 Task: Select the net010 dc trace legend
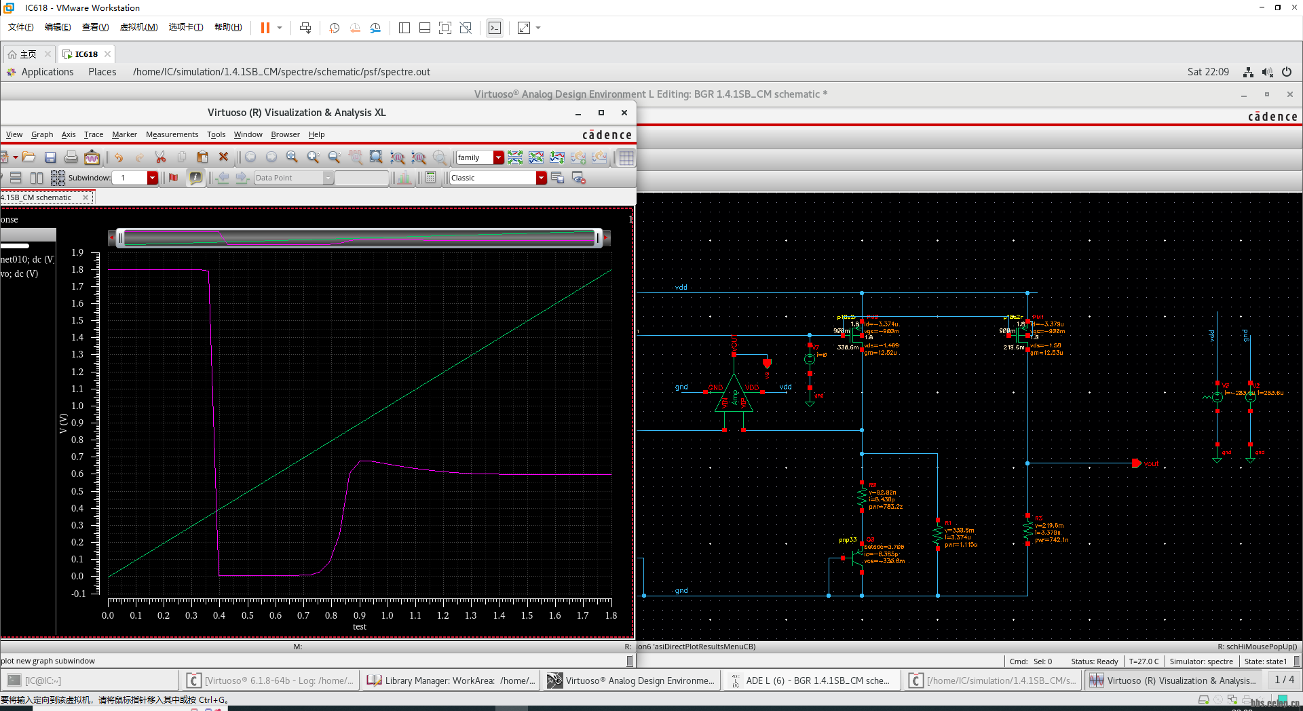click(x=27, y=259)
